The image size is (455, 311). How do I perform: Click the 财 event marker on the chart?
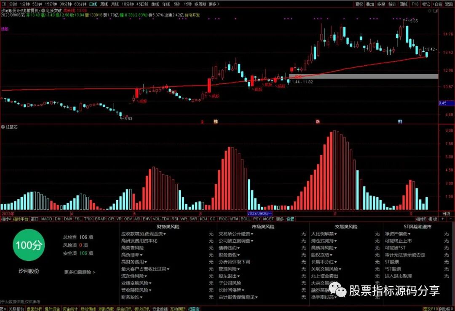click(400, 121)
